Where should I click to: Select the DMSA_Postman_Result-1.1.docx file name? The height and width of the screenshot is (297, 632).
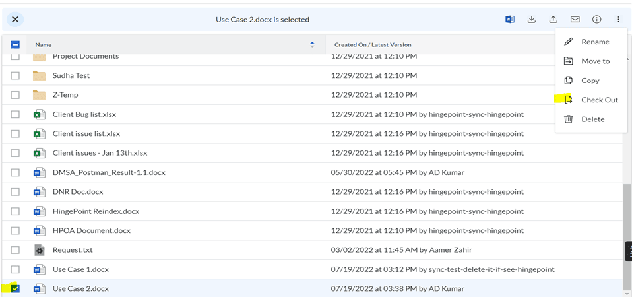(x=109, y=172)
